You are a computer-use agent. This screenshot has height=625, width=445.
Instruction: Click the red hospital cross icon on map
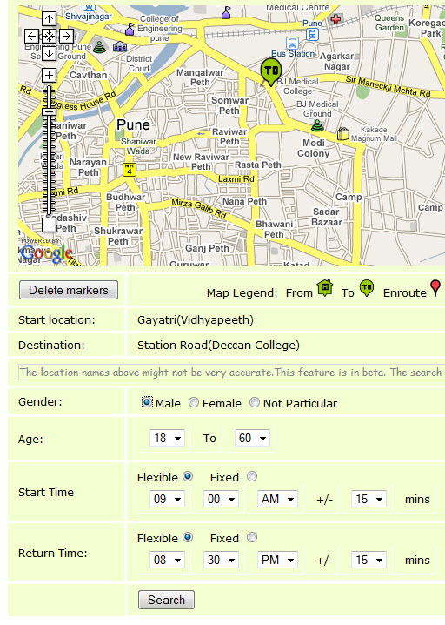point(335,19)
